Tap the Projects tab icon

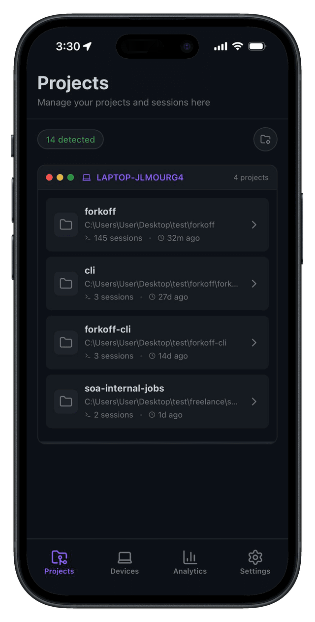point(59,557)
